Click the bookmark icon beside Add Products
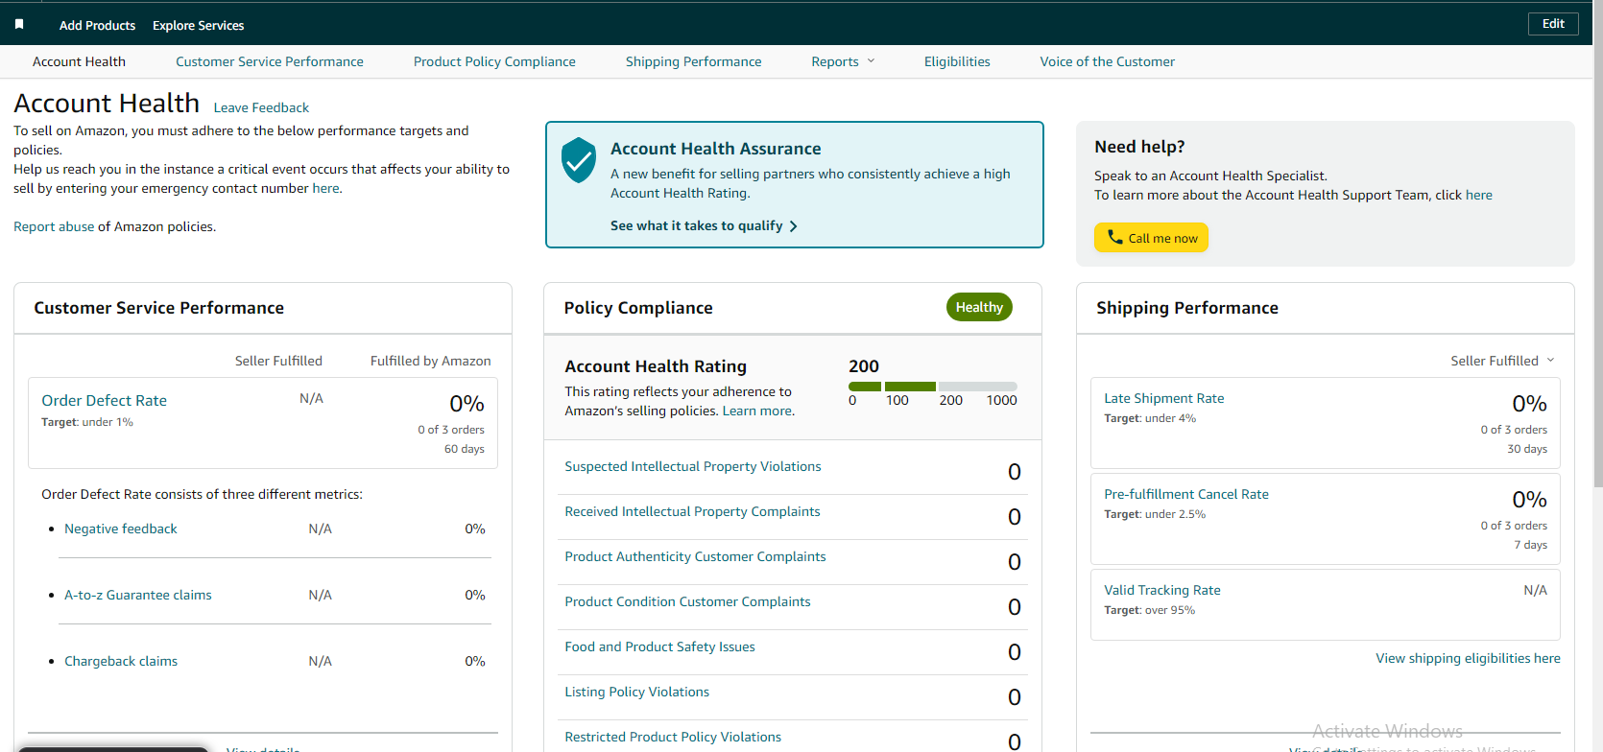The width and height of the screenshot is (1603, 752). point(19,24)
